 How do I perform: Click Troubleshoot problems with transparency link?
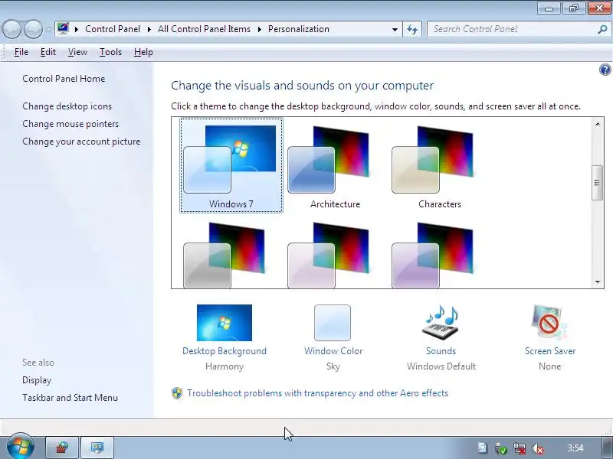point(317,393)
